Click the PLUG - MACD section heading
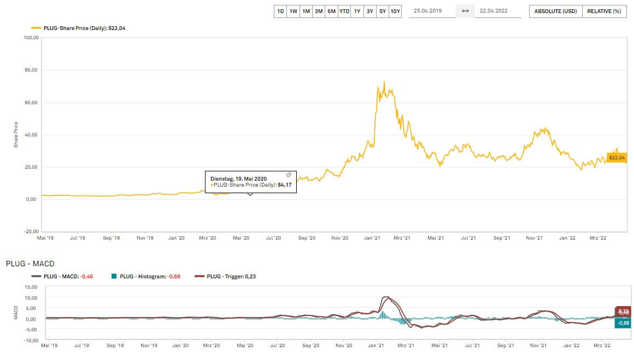The height and width of the screenshot is (364, 634). coord(30,264)
